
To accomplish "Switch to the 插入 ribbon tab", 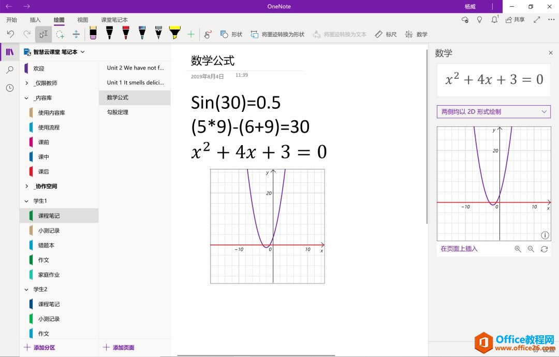I will pos(34,20).
